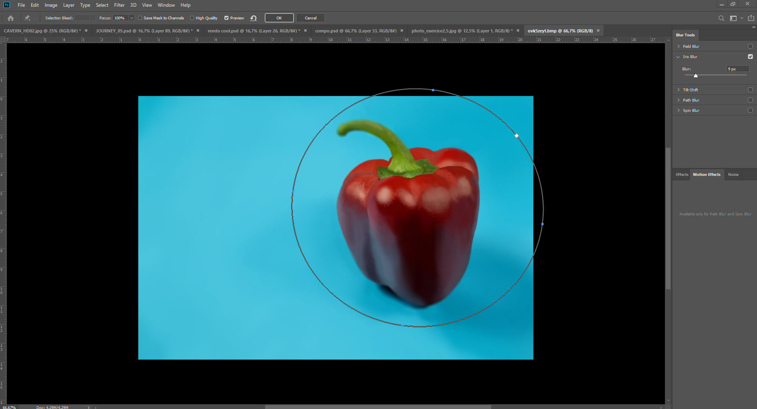Click the Blur value input field

pos(737,69)
